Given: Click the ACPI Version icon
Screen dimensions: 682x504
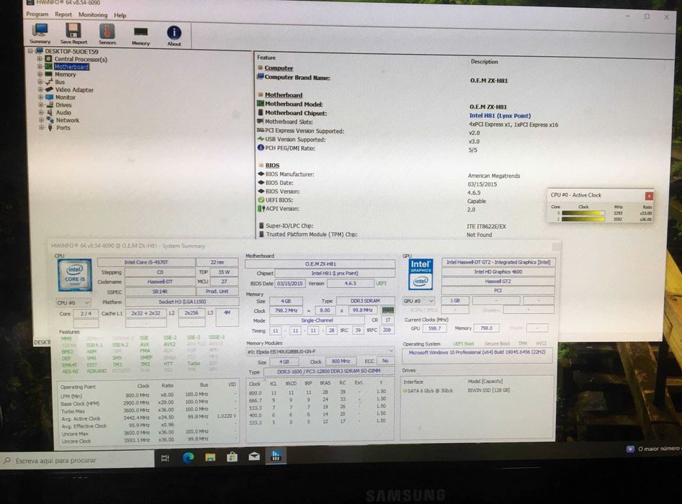Looking at the screenshot, I should (261, 209).
